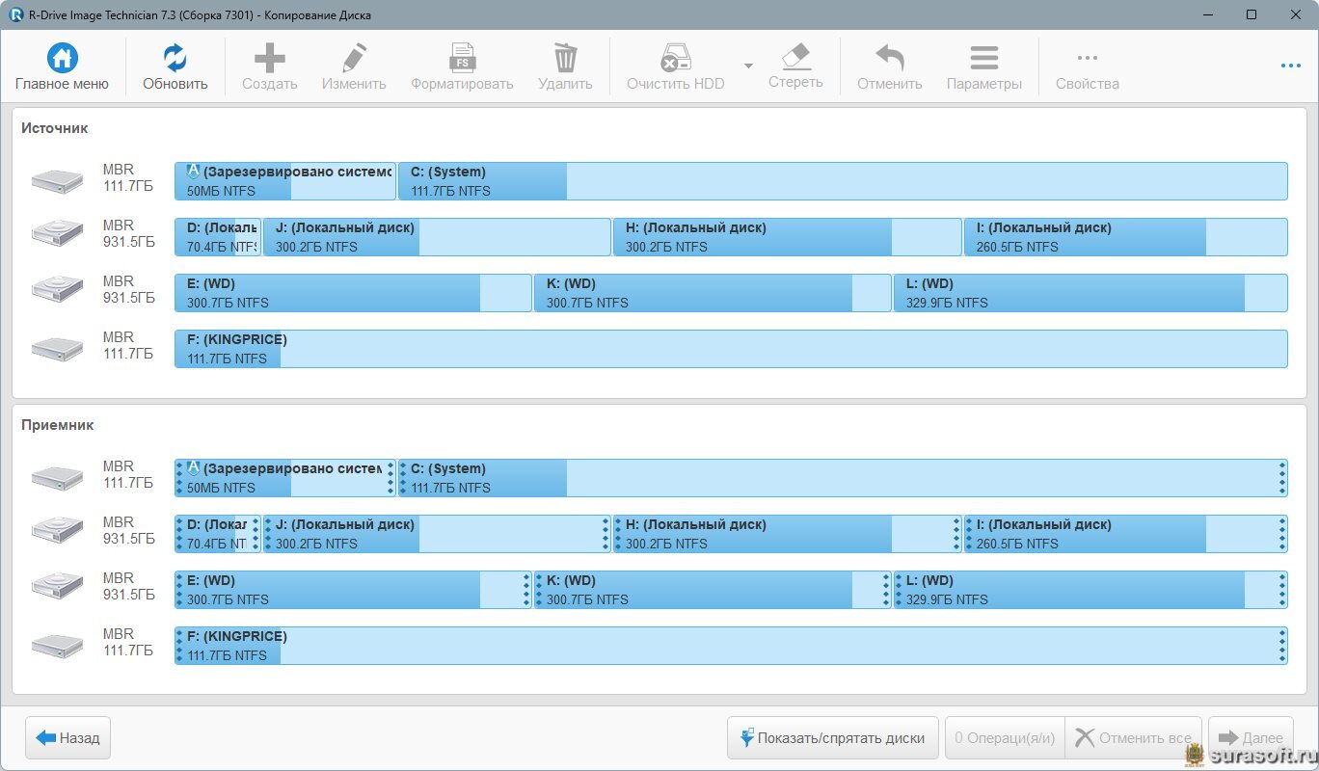The height and width of the screenshot is (771, 1319).
Task: Click the Отменить все button
Action: (x=1134, y=738)
